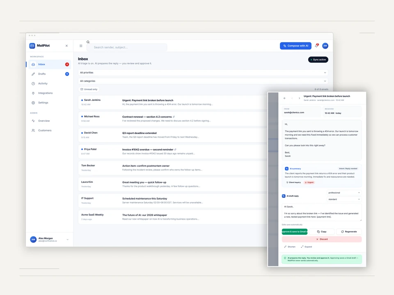Open Customers under Admin
Viewport: 394px width, 295px height.
click(x=49, y=130)
